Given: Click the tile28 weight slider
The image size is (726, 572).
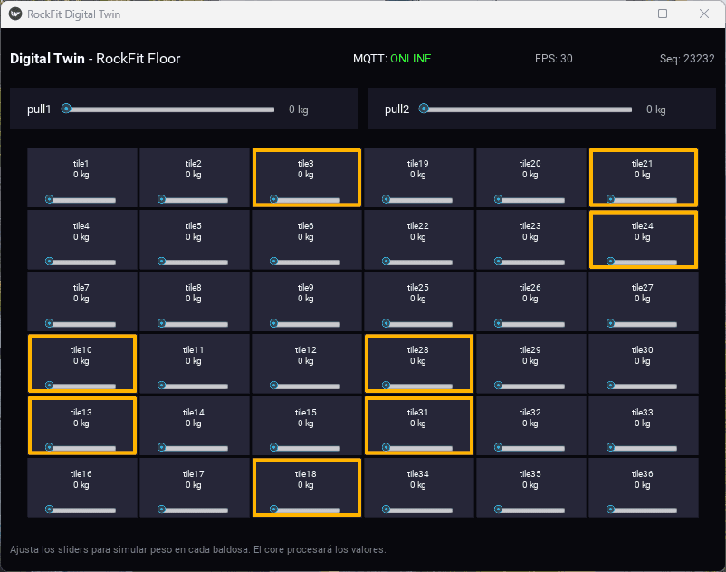Looking at the screenshot, I should tap(417, 386).
